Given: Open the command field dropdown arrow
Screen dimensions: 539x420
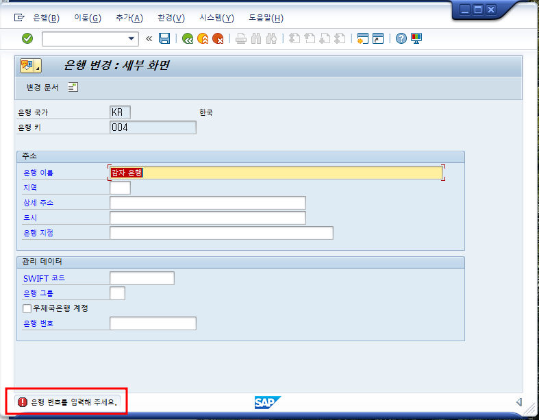Looking at the screenshot, I should (x=131, y=38).
